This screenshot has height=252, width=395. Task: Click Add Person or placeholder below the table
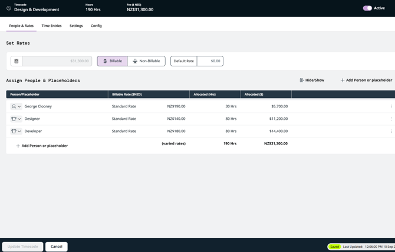pos(42,146)
